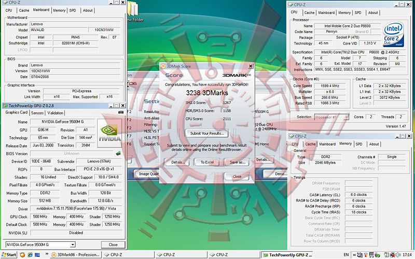Click the Rated FSB 1066.3 MHz field
Screen dimensions: 415x259
tap(329, 103)
